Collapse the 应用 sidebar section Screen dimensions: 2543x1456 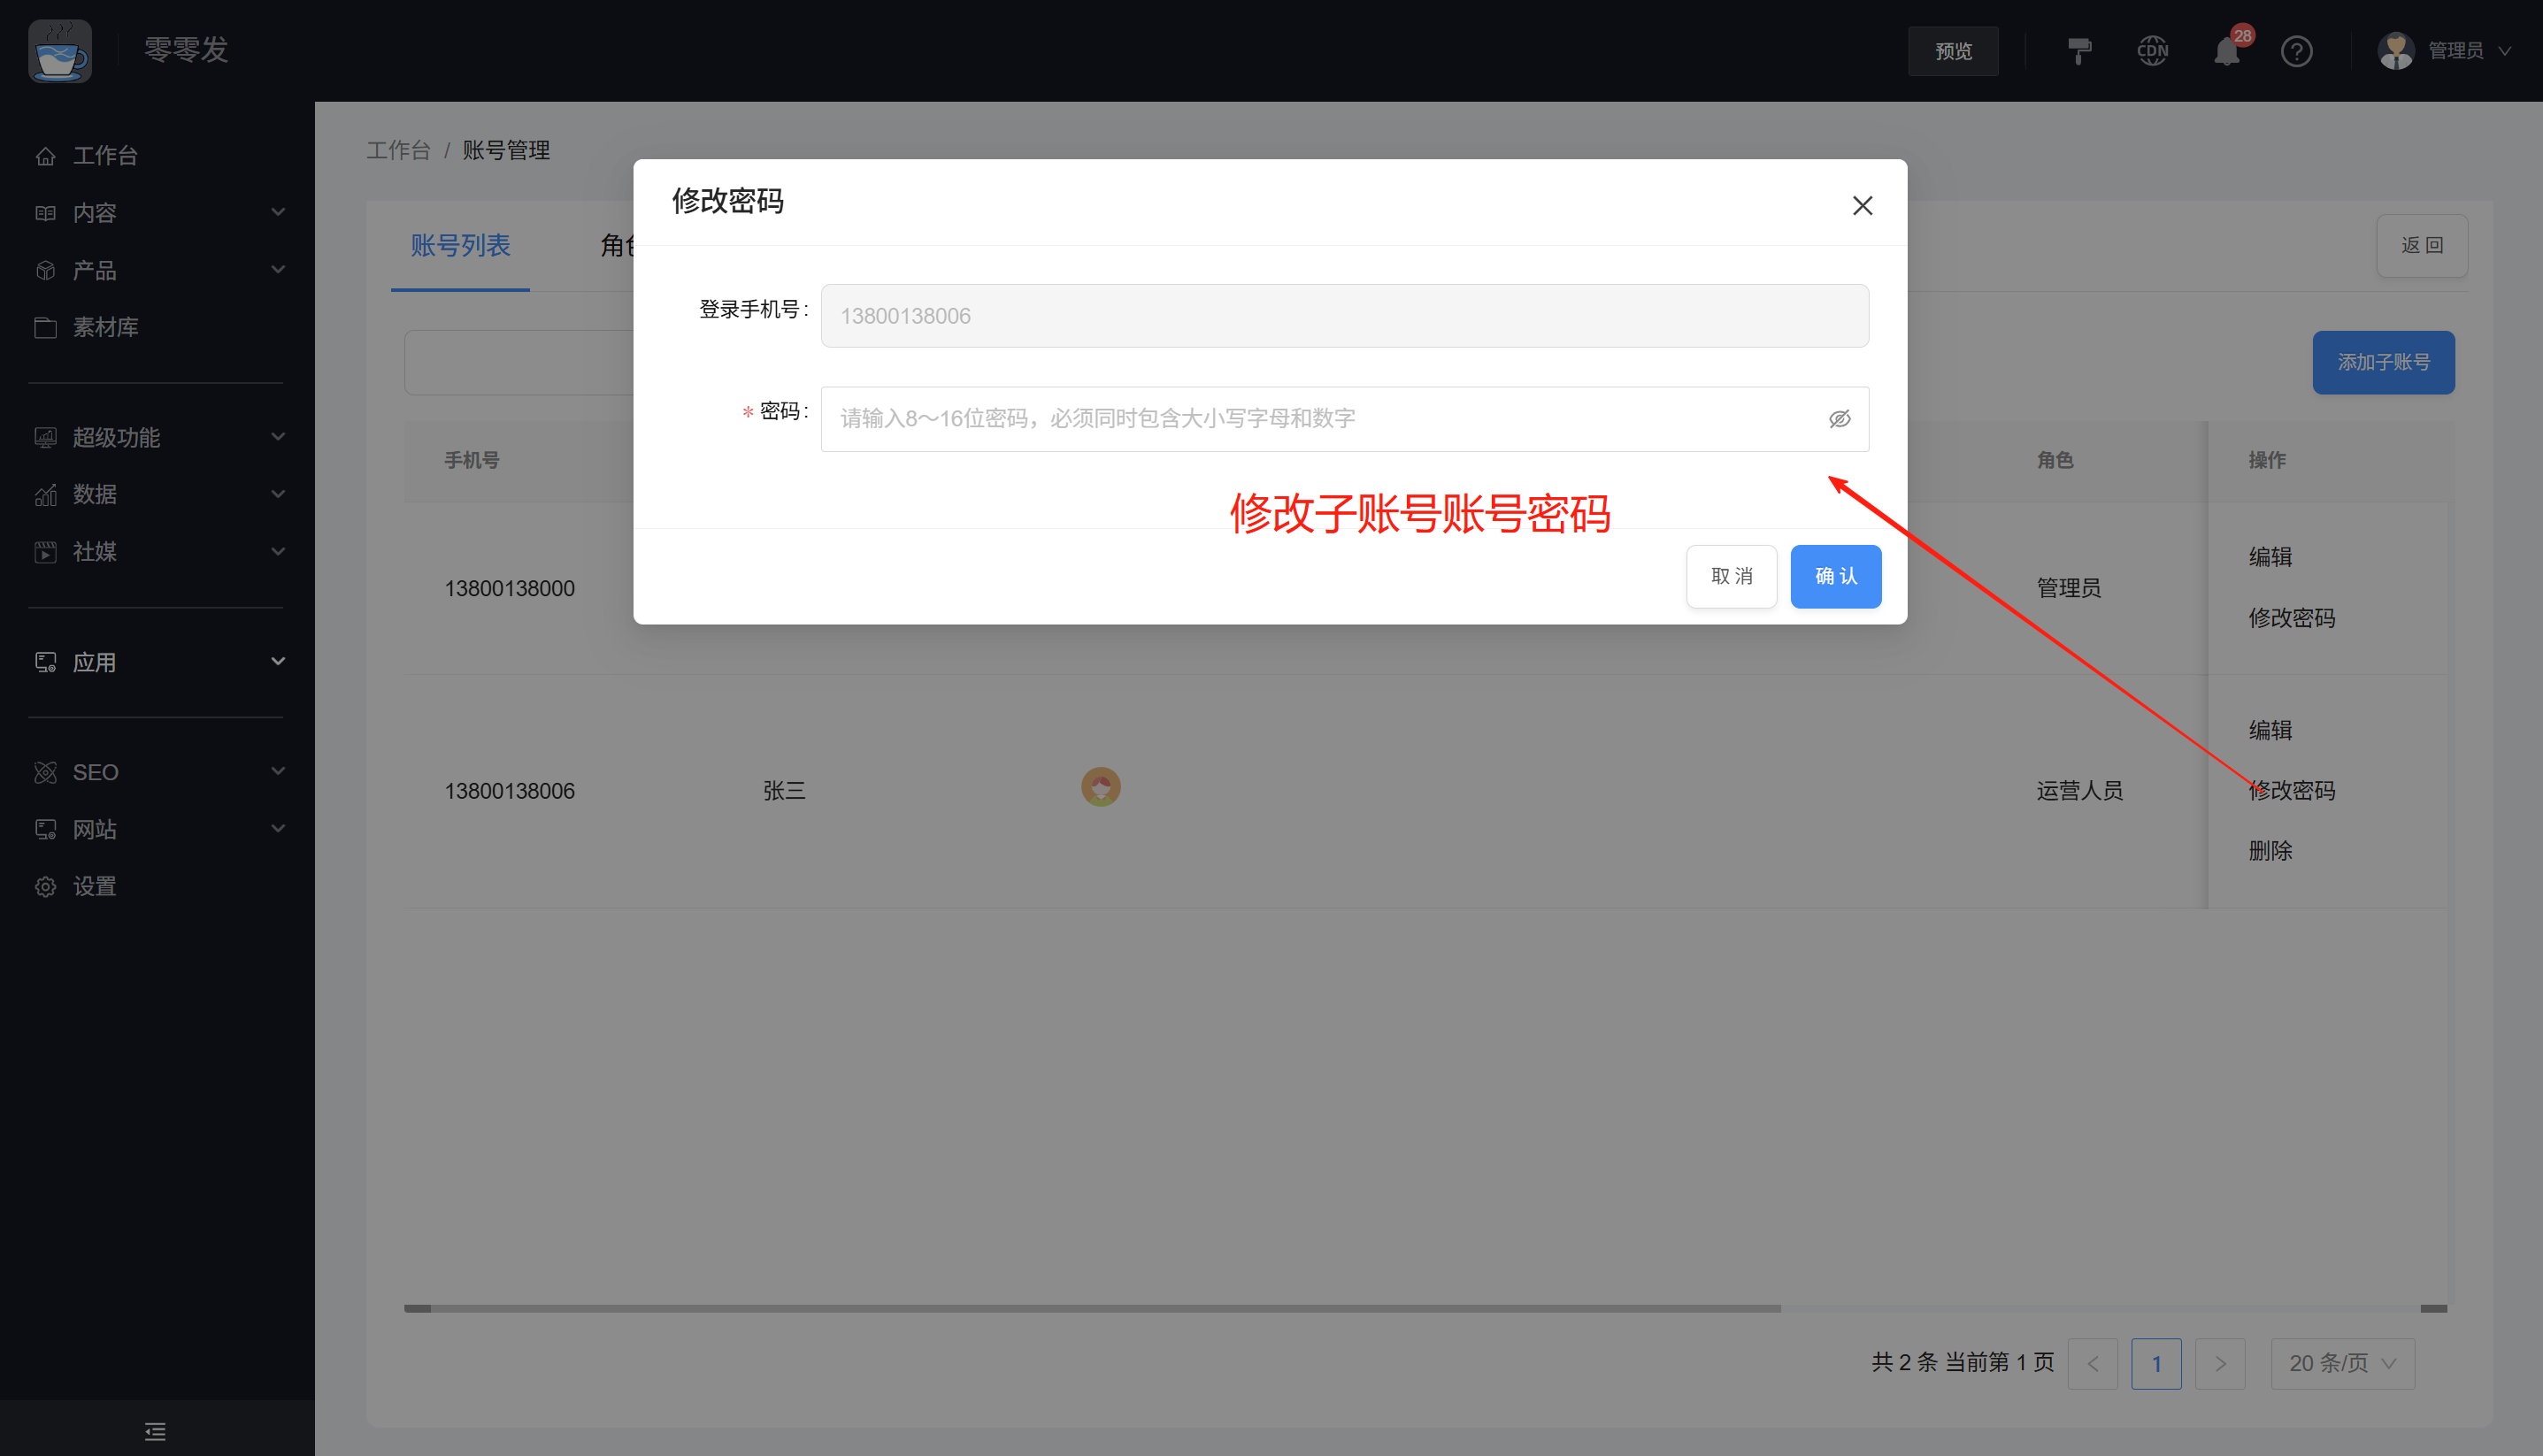(x=278, y=661)
